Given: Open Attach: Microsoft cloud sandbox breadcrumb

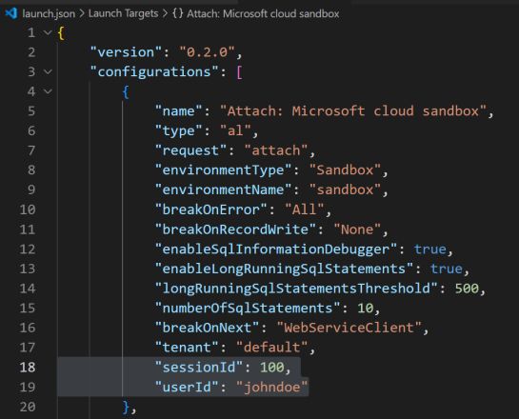Looking at the screenshot, I should (263, 13).
